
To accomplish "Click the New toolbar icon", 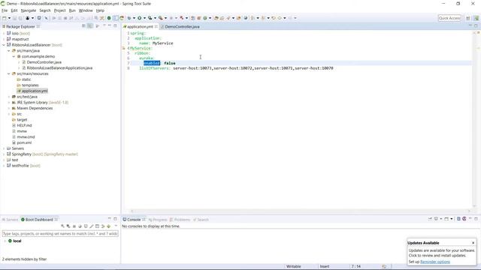I will pos(5,18).
